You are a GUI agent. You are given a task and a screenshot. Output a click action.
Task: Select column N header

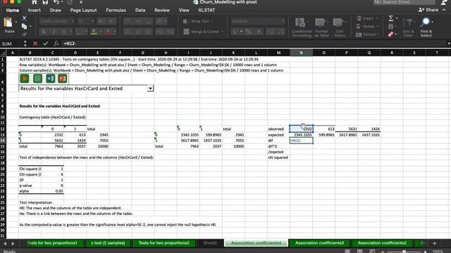[x=301, y=53]
